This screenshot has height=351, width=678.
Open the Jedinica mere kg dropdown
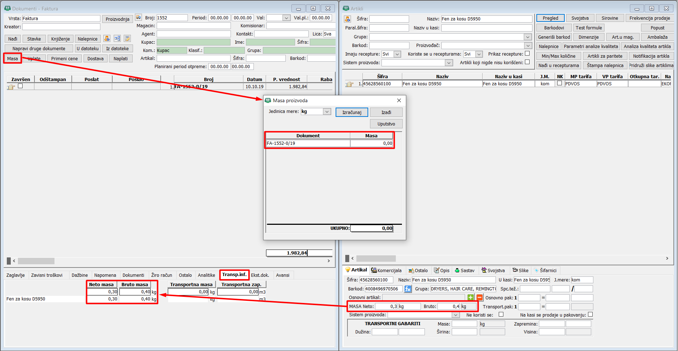coord(327,112)
